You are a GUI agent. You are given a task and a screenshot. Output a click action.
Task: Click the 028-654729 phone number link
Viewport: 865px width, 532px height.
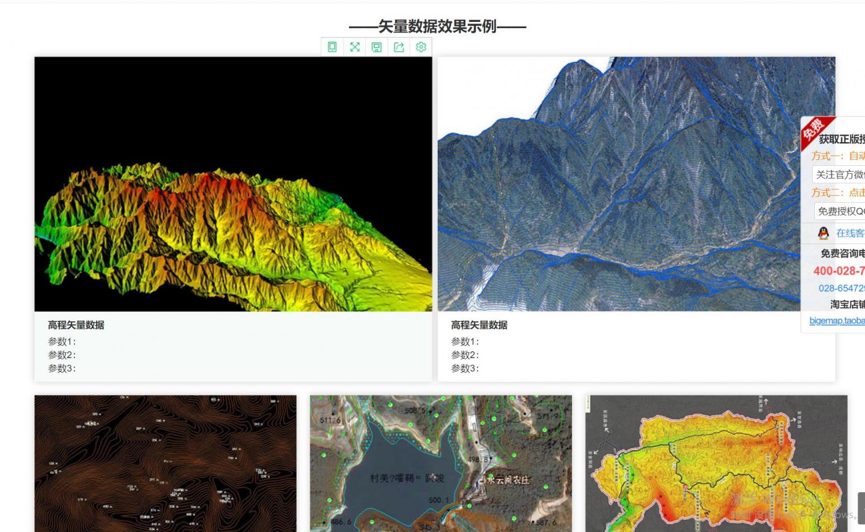coord(841,288)
